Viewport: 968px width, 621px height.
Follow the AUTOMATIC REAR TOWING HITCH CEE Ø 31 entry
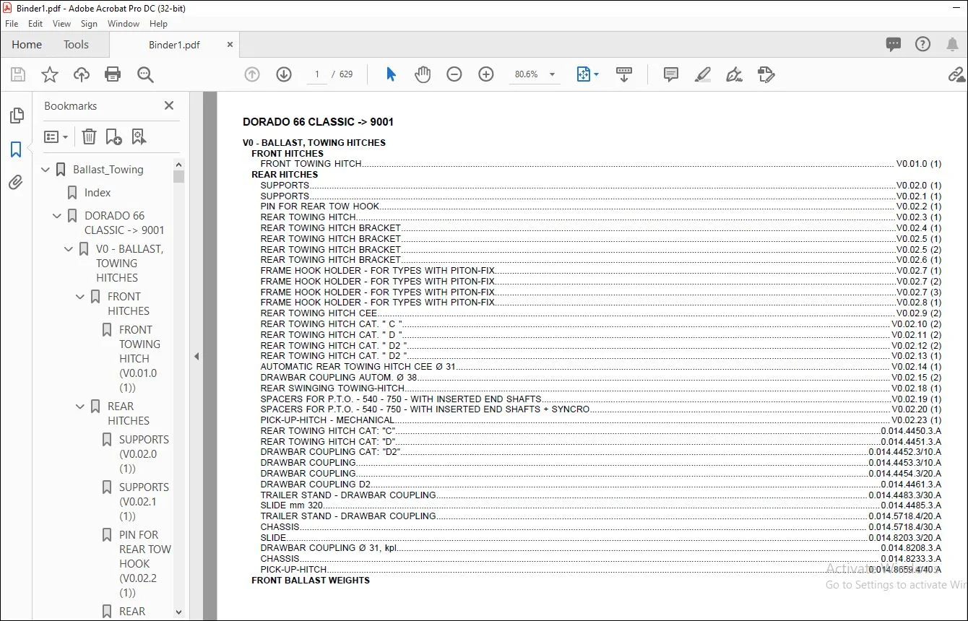(601, 367)
